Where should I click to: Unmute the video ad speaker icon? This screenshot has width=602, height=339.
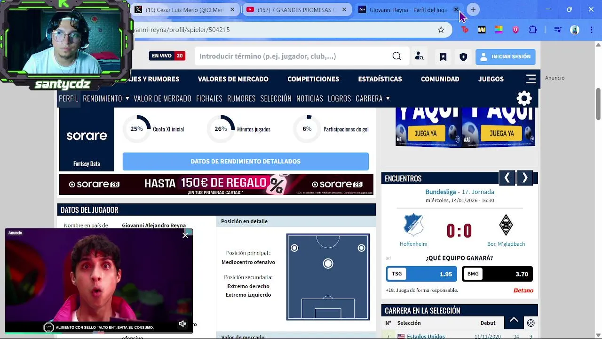point(182,323)
